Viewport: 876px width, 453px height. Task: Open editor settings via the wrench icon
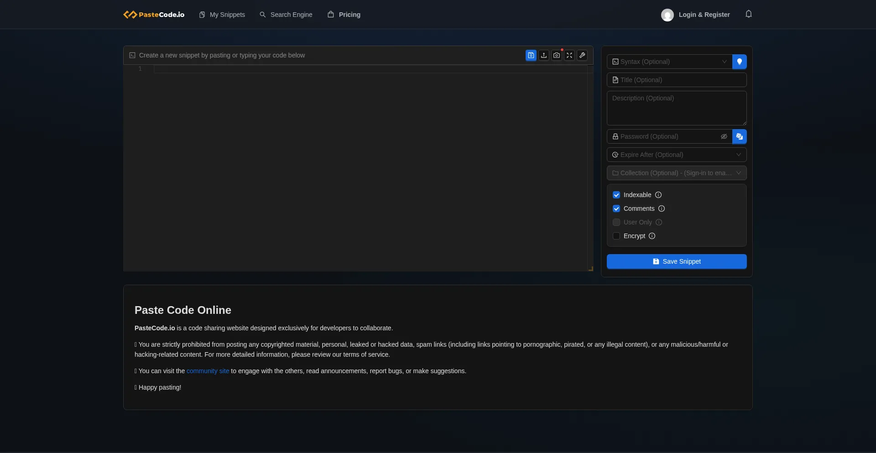[582, 55]
